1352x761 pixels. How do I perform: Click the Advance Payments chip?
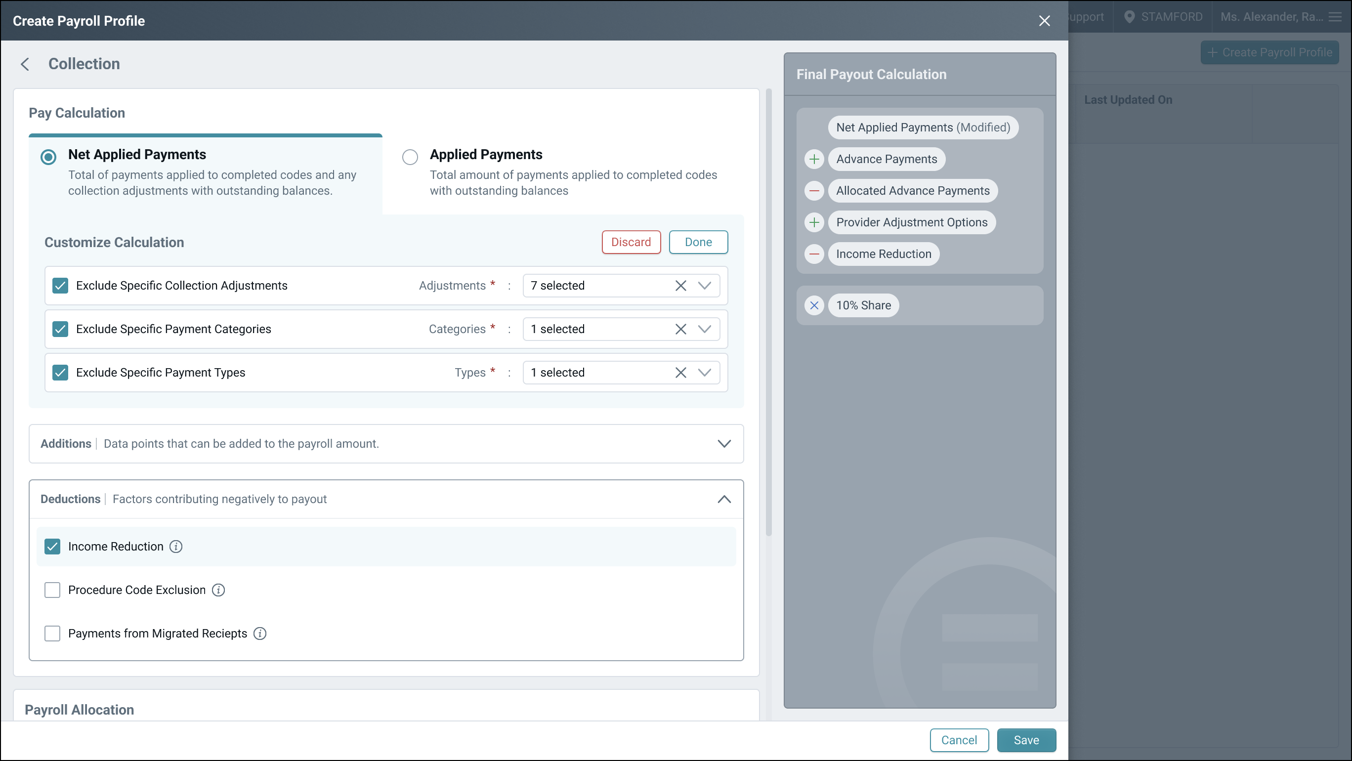coord(887,159)
